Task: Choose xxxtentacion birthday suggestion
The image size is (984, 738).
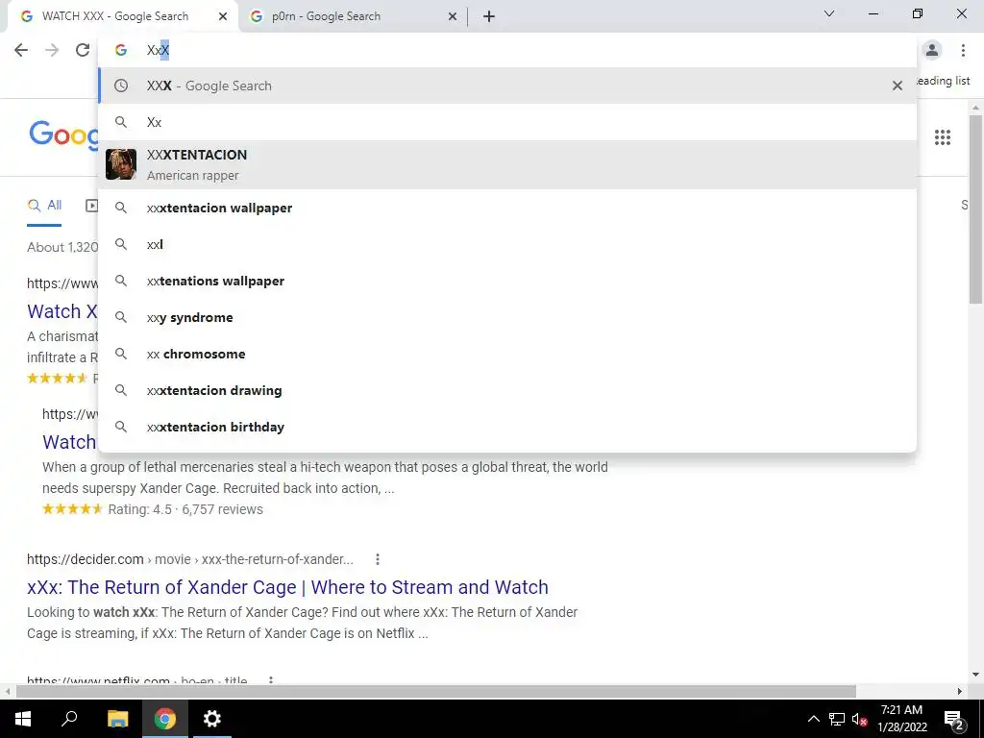Action: [x=507, y=426]
